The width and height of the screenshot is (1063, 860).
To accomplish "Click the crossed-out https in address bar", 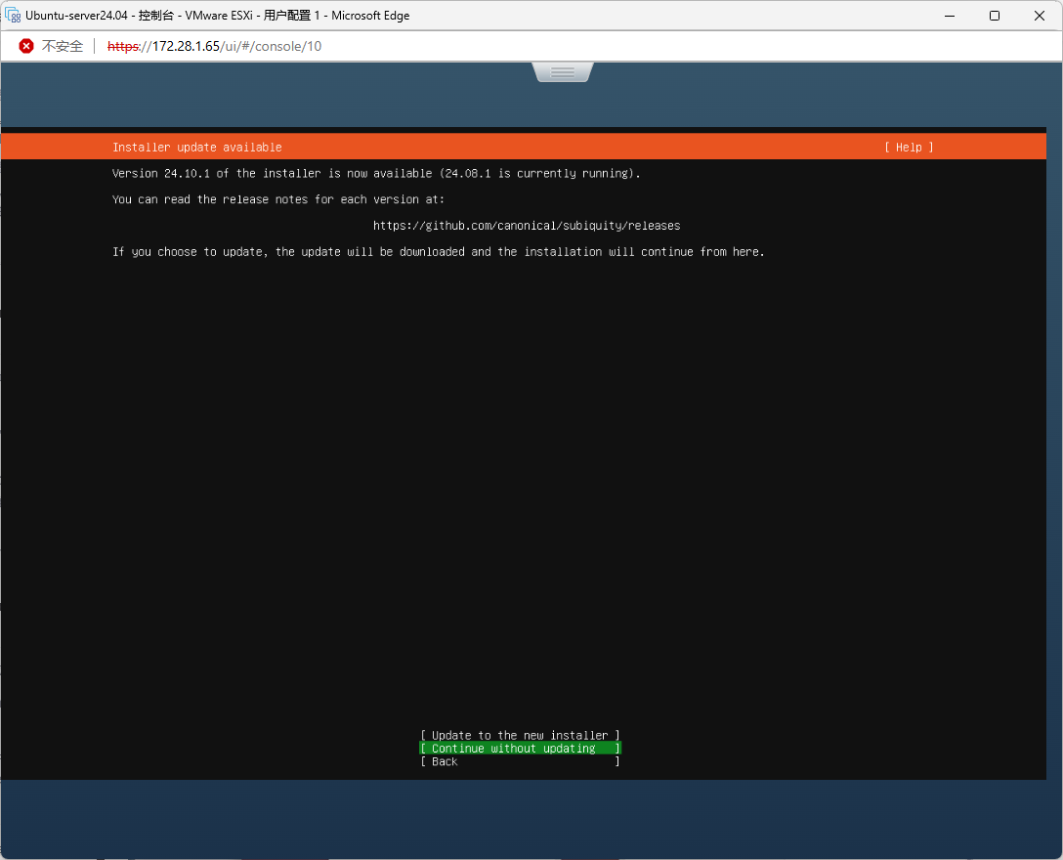I will [x=123, y=46].
